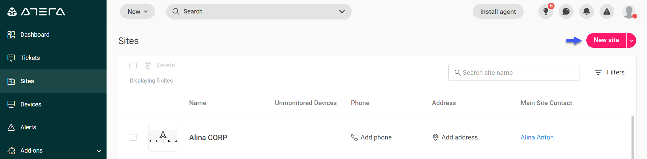
Task: Click the Install agent button
Action: pos(498,12)
